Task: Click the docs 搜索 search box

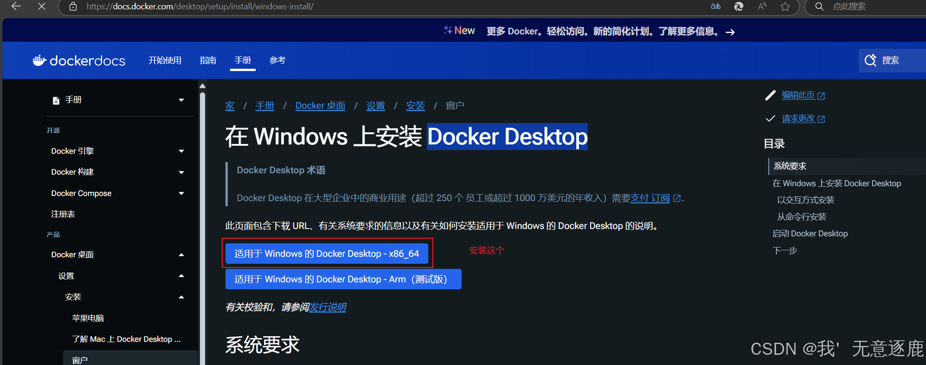Action: (892, 60)
